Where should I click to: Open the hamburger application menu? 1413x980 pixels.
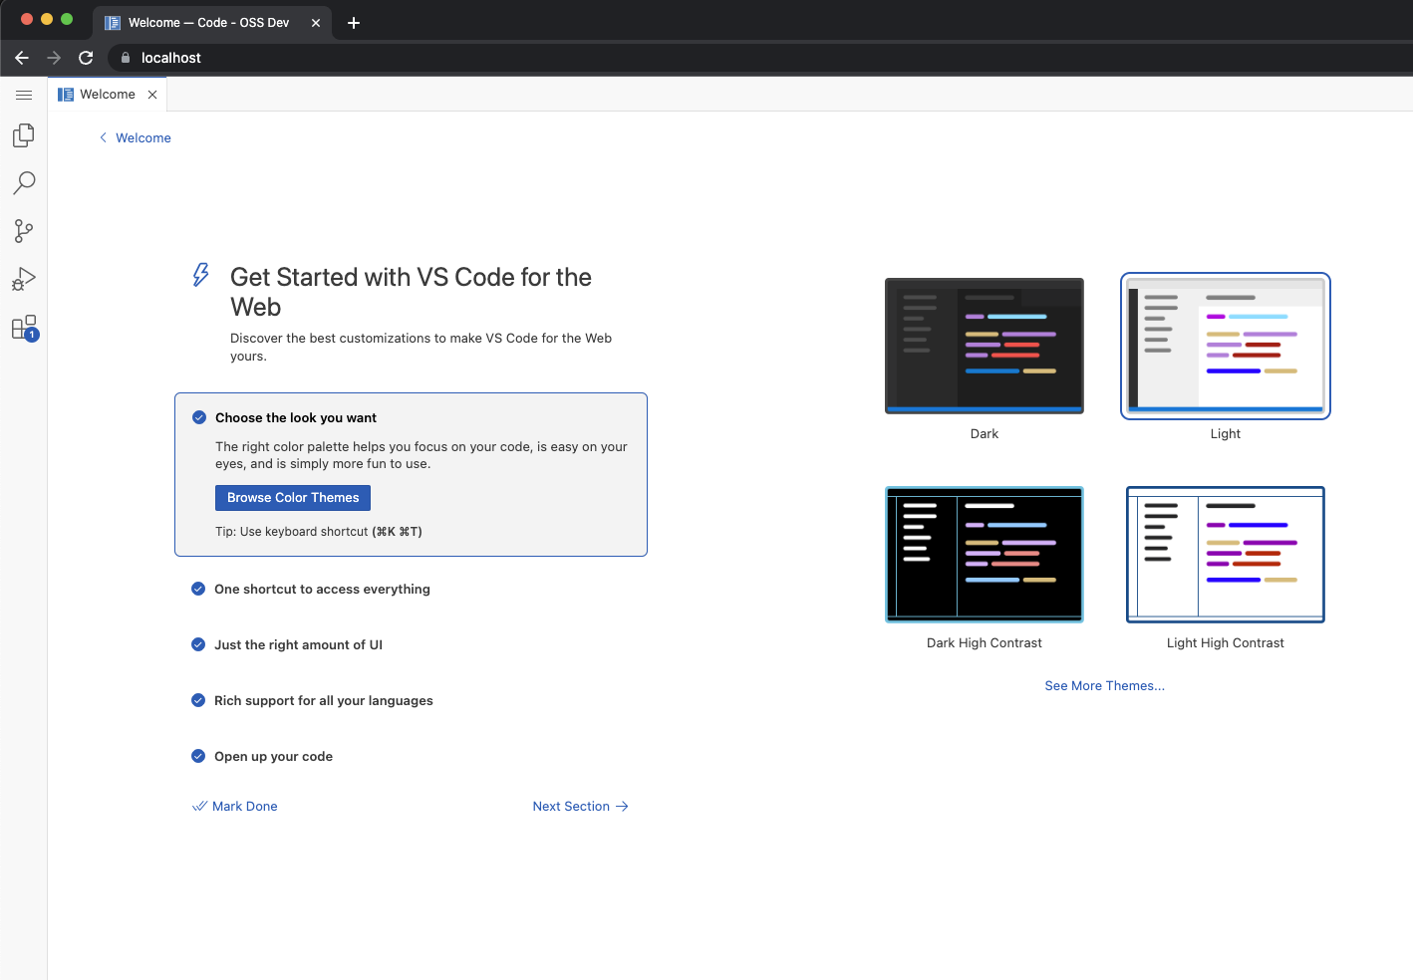[24, 95]
